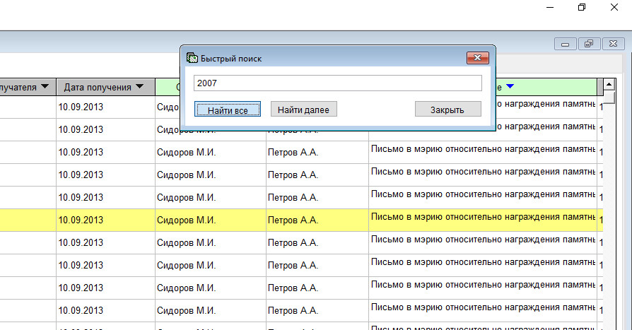The width and height of the screenshot is (632, 330).
Task: Click the date 10.09.2013 in the first row
Action: click(x=81, y=107)
